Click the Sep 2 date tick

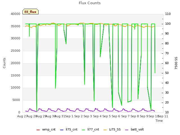(78, 116)
